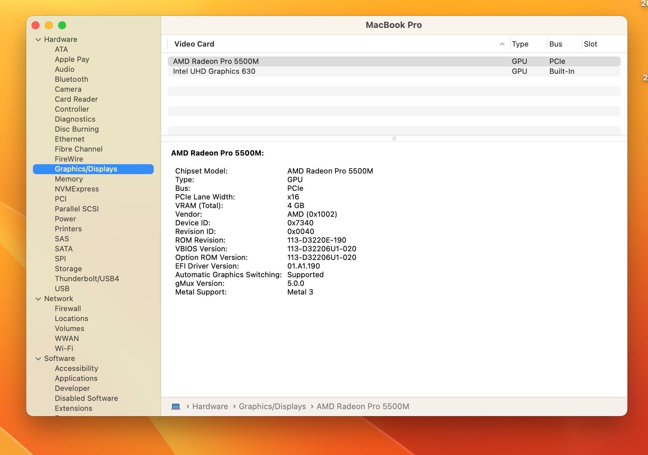The height and width of the screenshot is (455, 648).
Task: Collapse the Network section
Action: click(38, 299)
